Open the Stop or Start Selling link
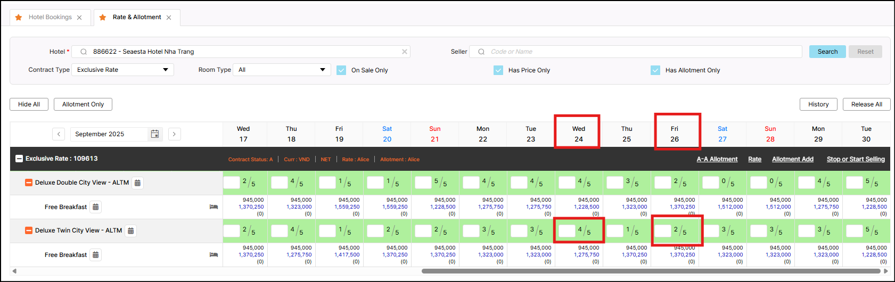895x282 pixels. (x=855, y=159)
